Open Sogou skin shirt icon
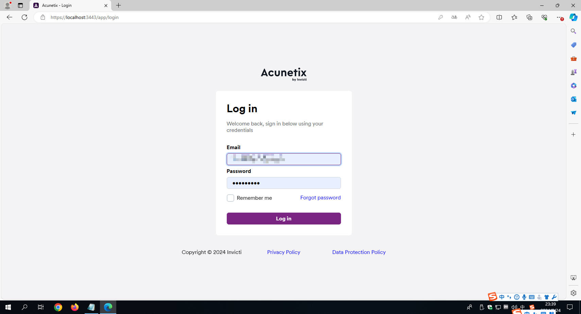Screen dimensions: 581x314 547,297
